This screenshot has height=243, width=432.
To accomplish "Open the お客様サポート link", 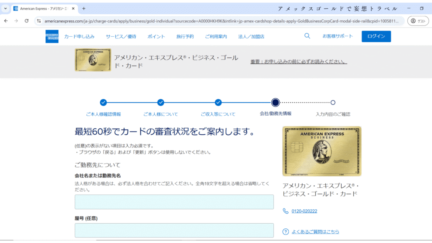I will [337, 36].
